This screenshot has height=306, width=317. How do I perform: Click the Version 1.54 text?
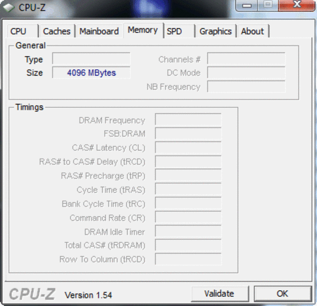(88, 295)
